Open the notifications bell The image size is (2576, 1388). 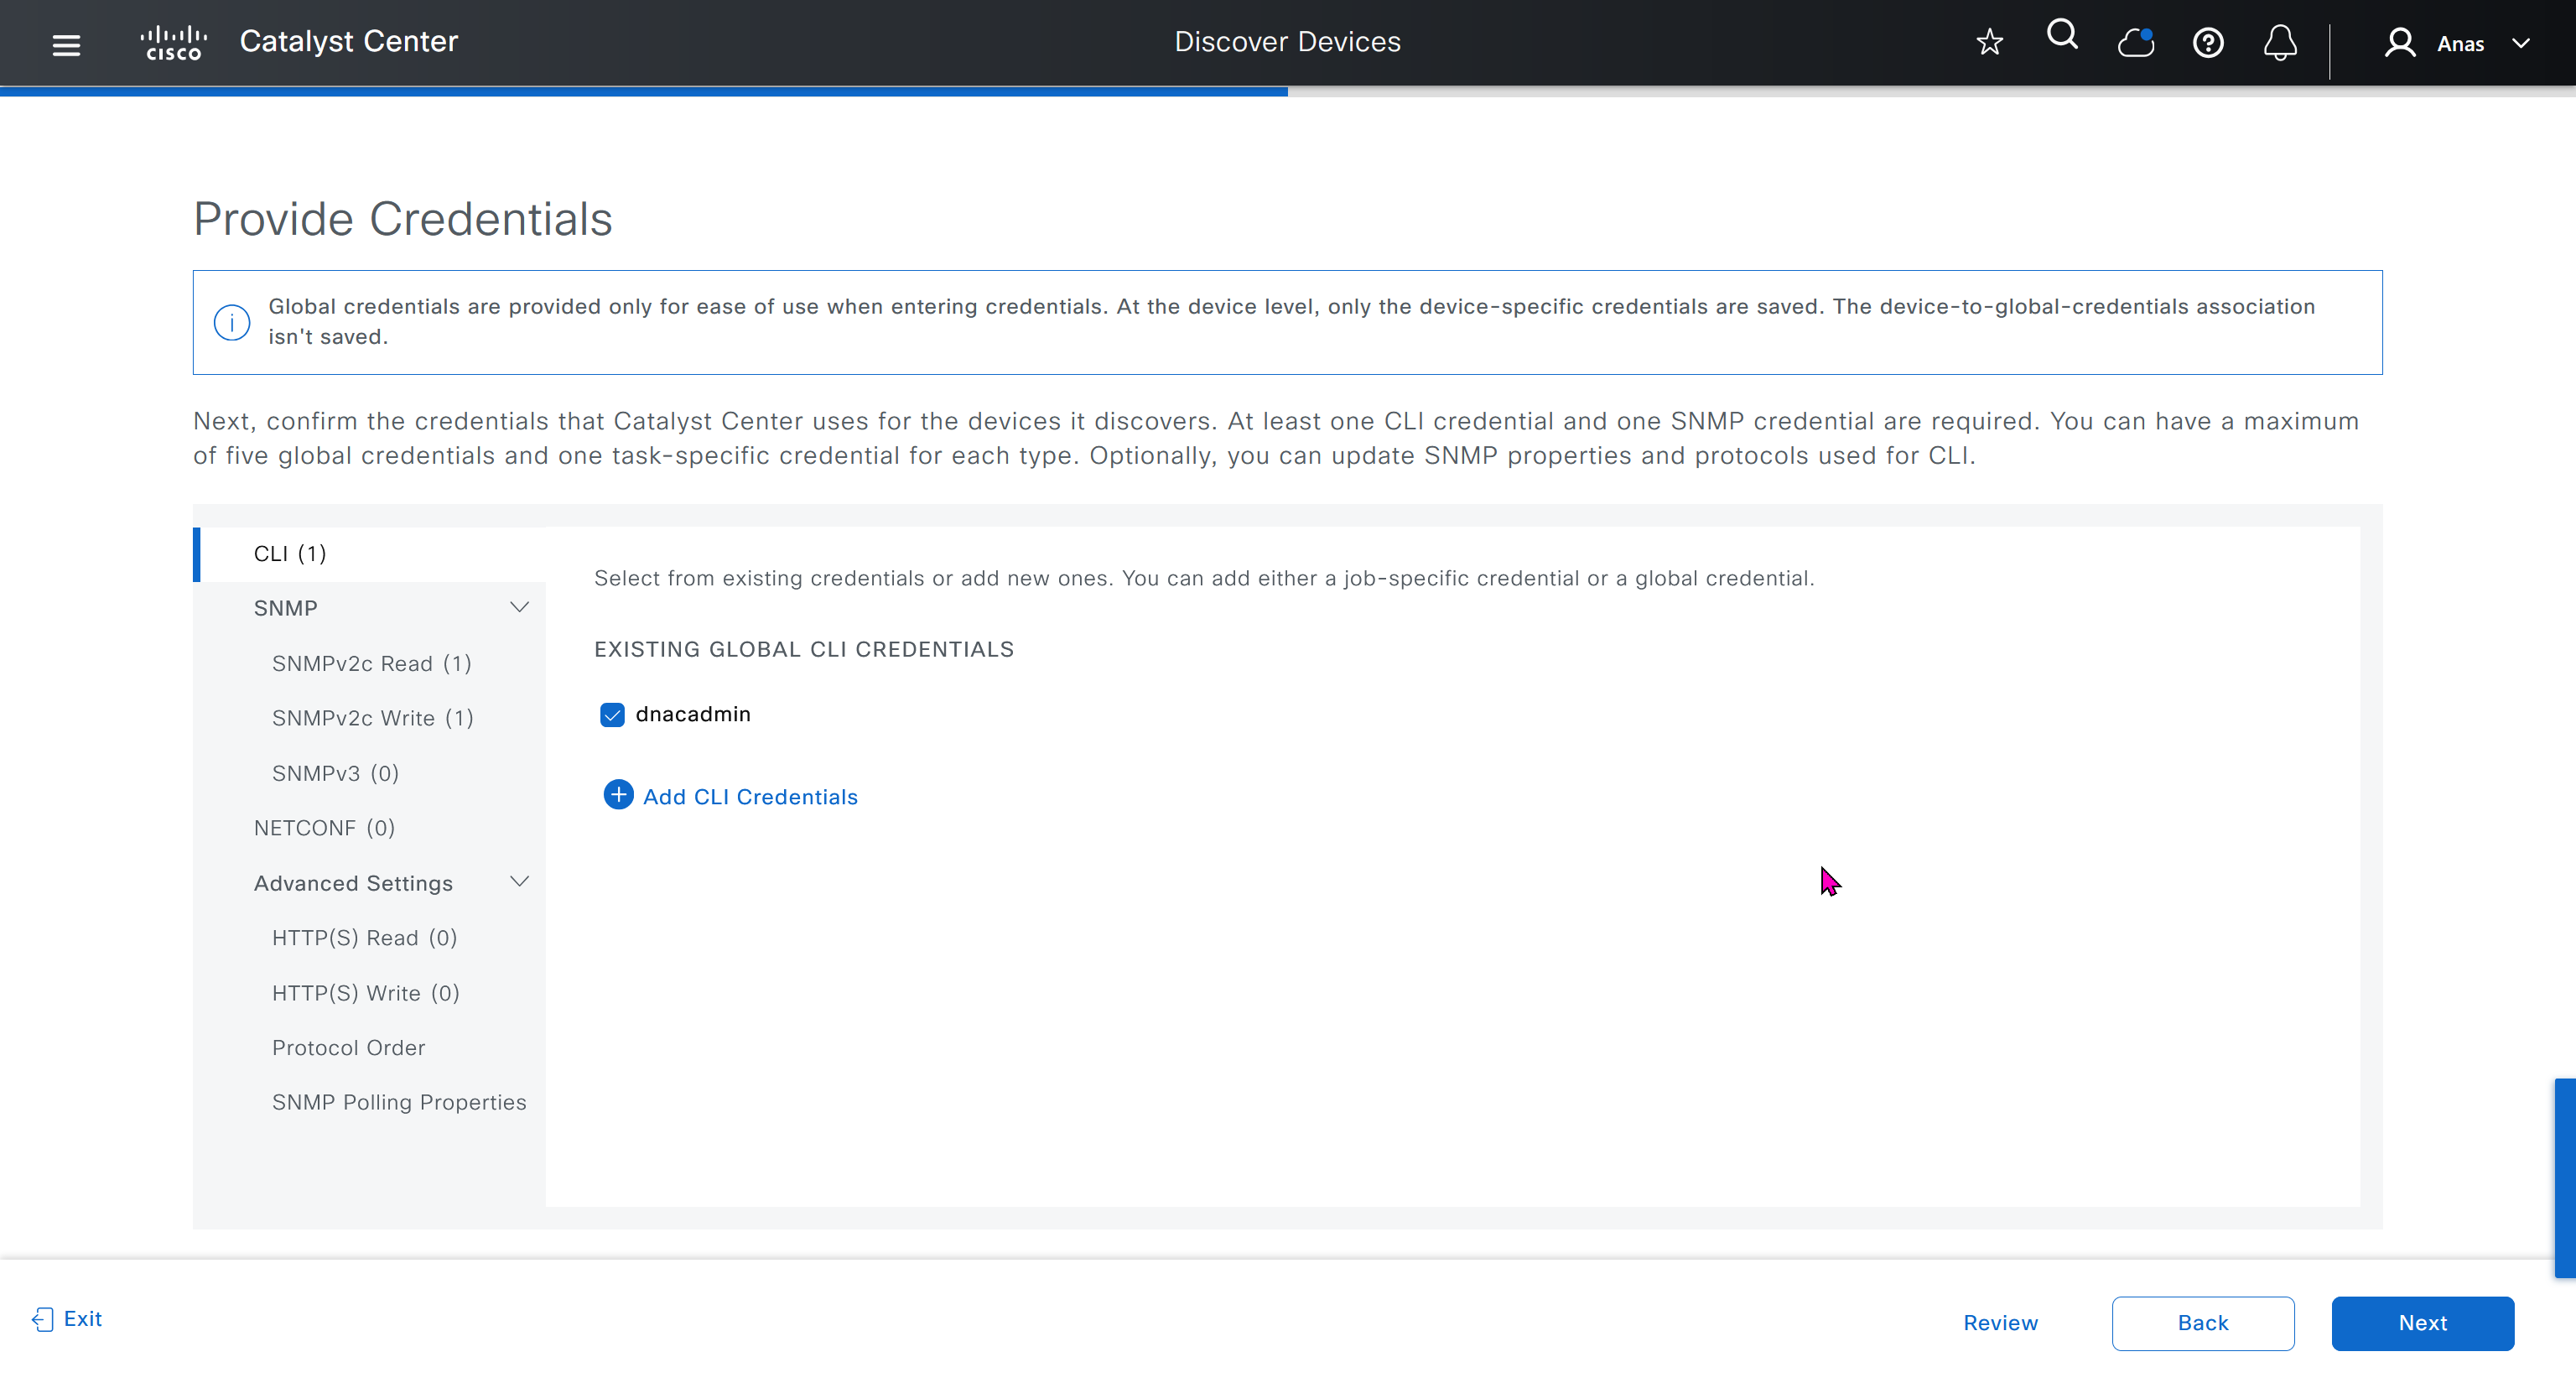click(x=2280, y=43)
